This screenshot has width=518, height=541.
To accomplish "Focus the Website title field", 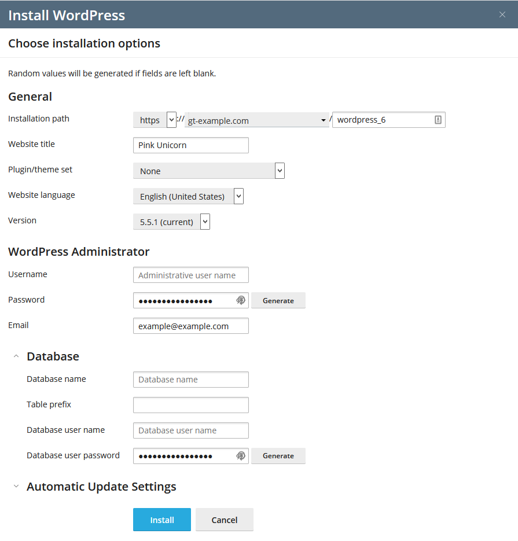I will [x=191, y=145].
